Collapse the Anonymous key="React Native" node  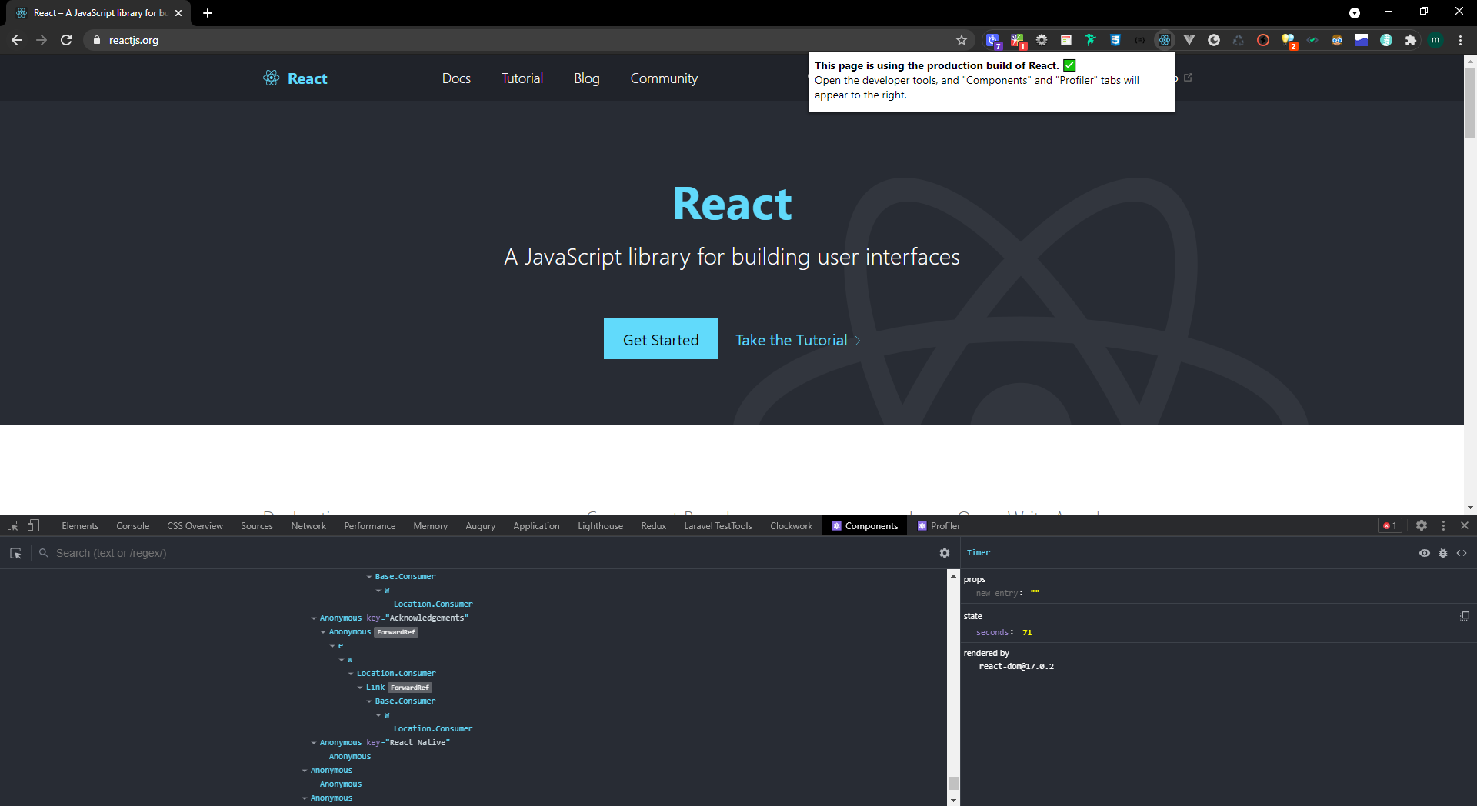(314, 743)
